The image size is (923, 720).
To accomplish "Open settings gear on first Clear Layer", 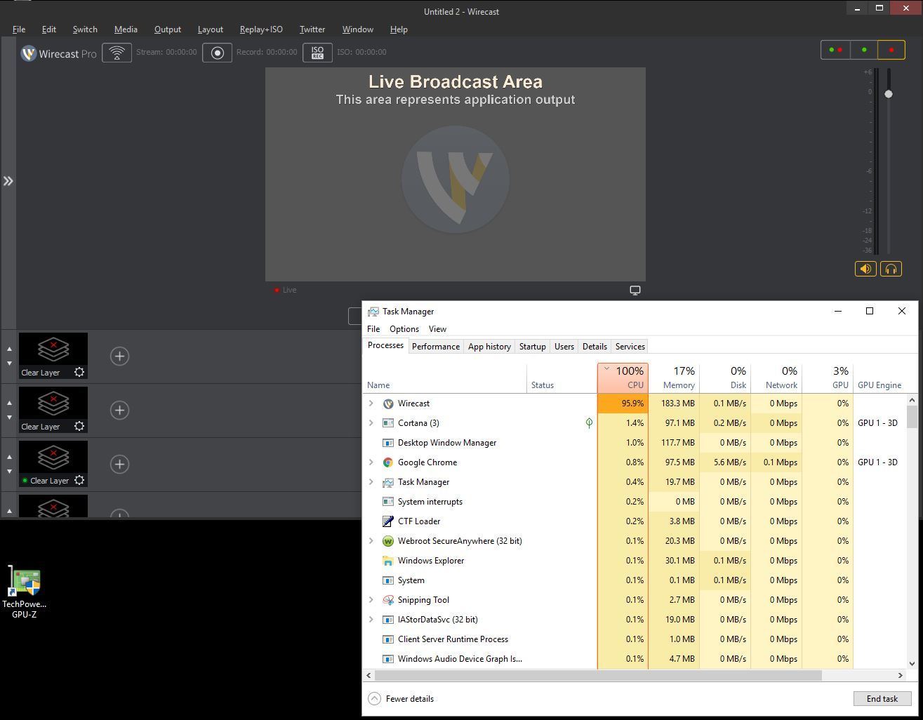I will click(x=79, y=373).
